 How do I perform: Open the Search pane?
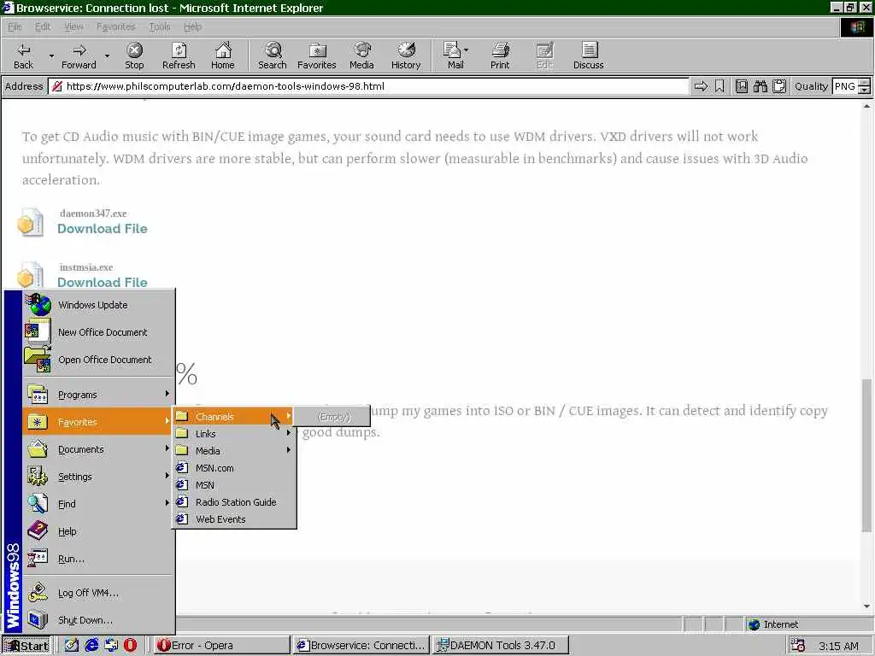(x=273, y=56)
